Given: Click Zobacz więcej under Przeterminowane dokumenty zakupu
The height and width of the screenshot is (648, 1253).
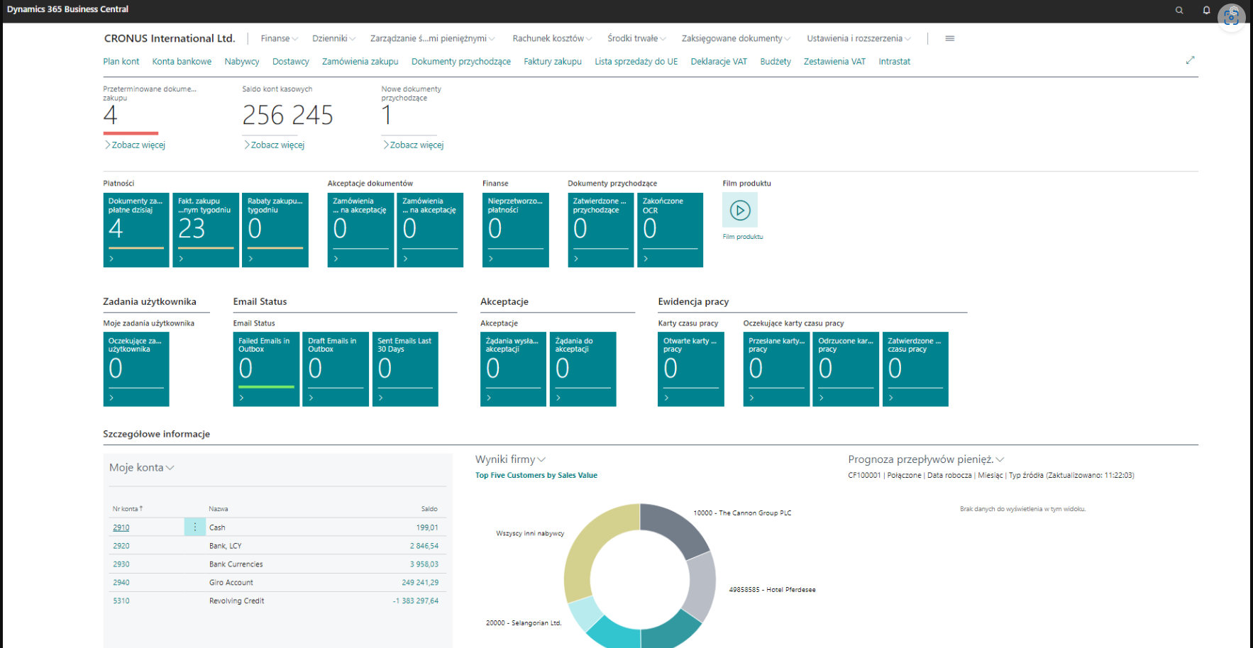Looking at the screenshot, I should click(x=135, y=145).
